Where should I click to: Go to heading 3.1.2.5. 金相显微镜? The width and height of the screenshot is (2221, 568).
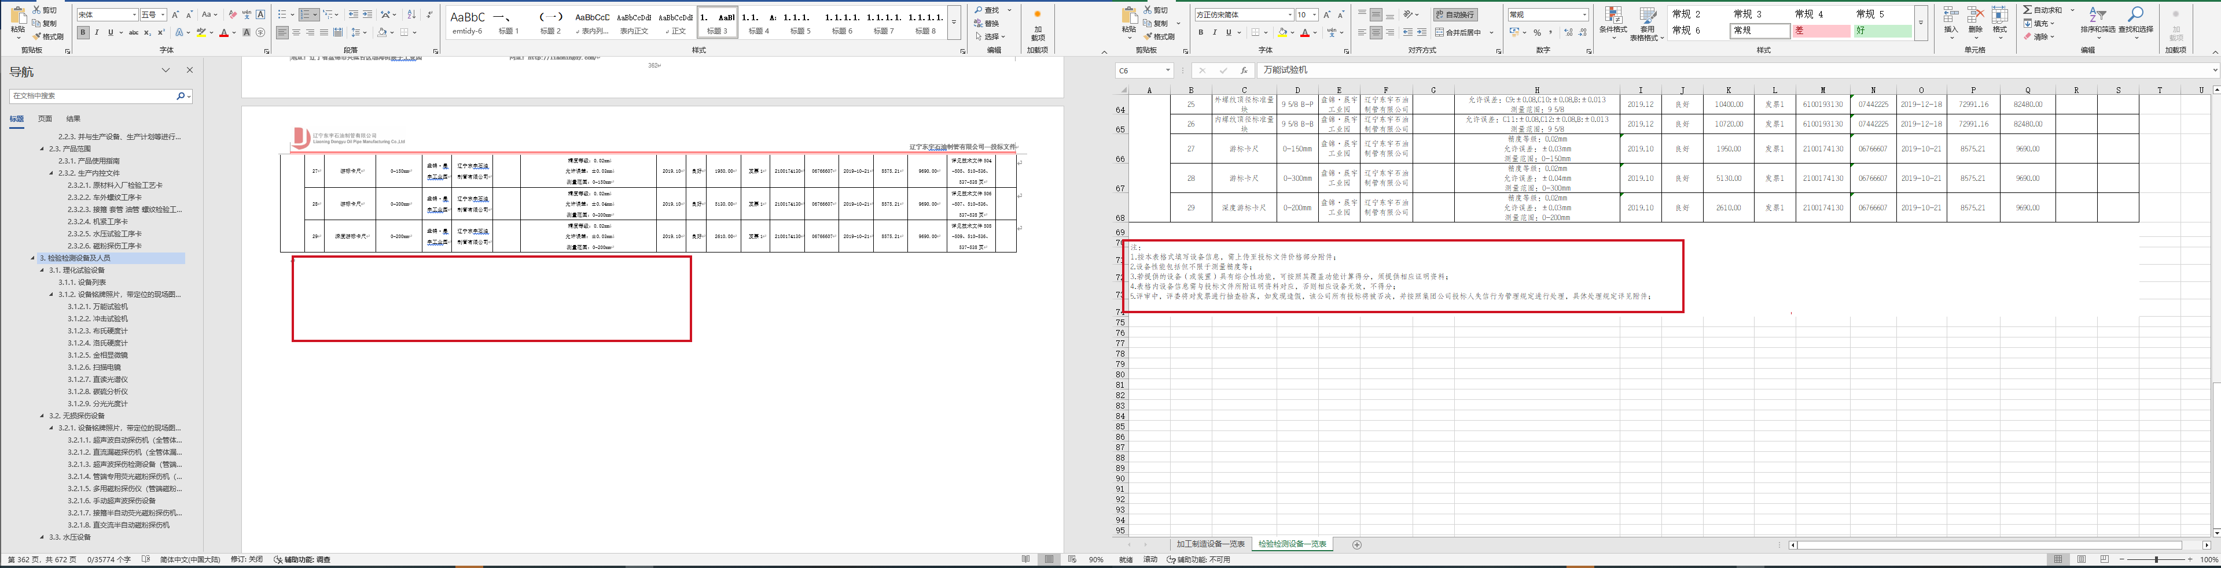(97, 355)
